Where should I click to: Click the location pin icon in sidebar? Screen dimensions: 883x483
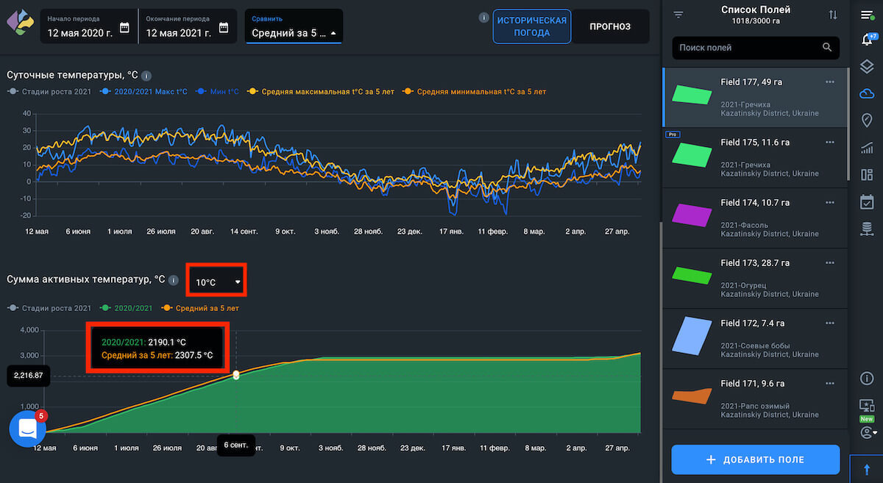866,120
